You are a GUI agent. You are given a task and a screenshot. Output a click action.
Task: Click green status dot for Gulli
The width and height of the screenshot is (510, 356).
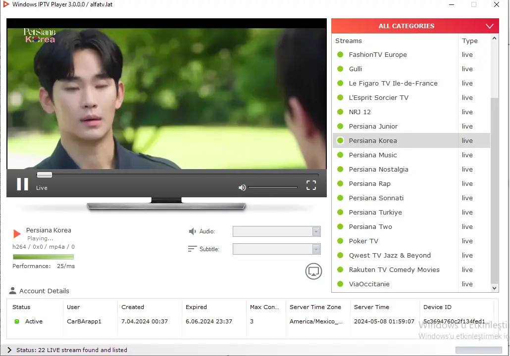coord(340,69)
